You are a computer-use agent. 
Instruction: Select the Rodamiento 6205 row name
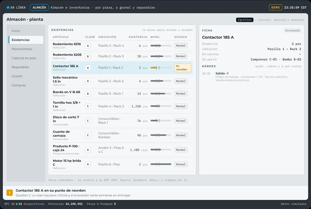[67, 55]
